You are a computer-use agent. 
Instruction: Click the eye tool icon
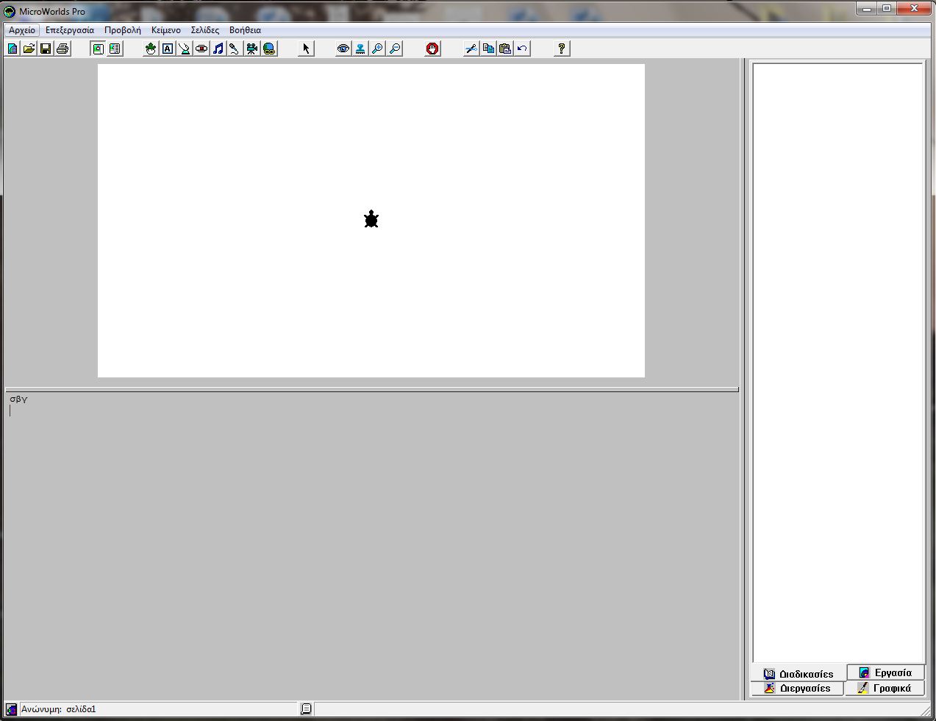(x=343, y=49)
